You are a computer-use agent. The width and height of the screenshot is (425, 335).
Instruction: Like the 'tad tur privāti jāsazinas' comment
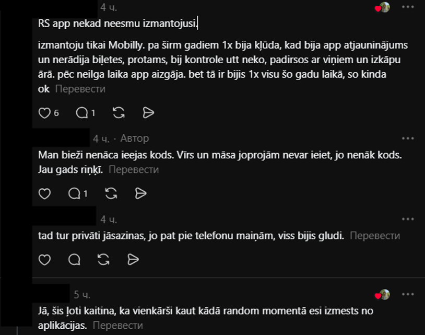click(44, 260)
